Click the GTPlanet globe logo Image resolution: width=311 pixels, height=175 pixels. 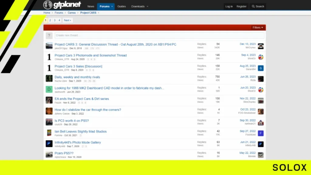tap(48, 5)
